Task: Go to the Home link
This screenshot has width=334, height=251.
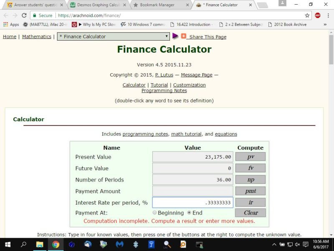Action: pos(10,36)
